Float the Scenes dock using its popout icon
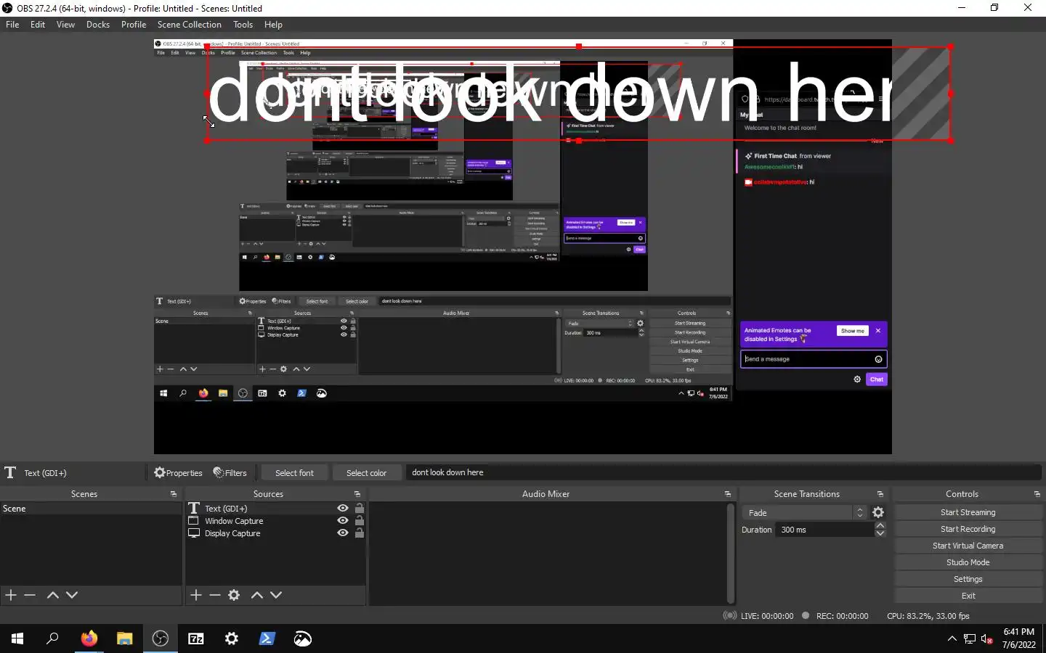 click(x=173, y=494)
